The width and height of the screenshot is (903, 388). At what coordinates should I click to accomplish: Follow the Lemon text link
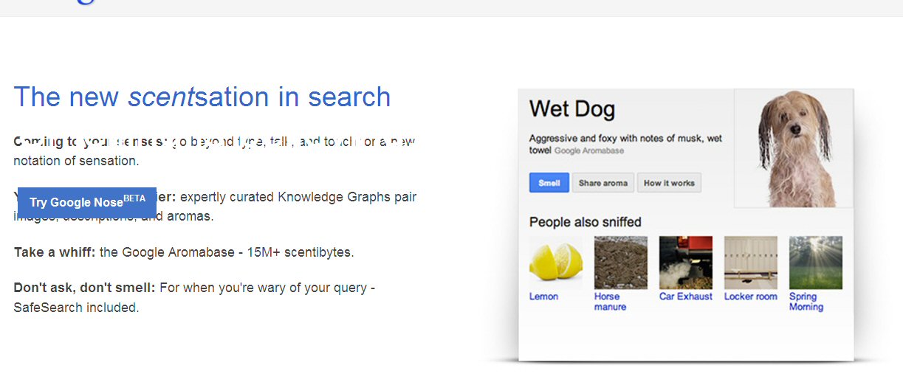[x=543, y=297]
